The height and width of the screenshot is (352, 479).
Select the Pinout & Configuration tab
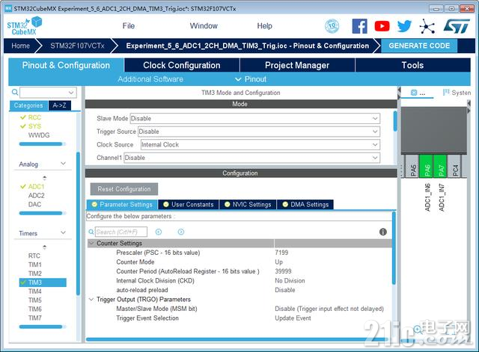coord(66,65)
